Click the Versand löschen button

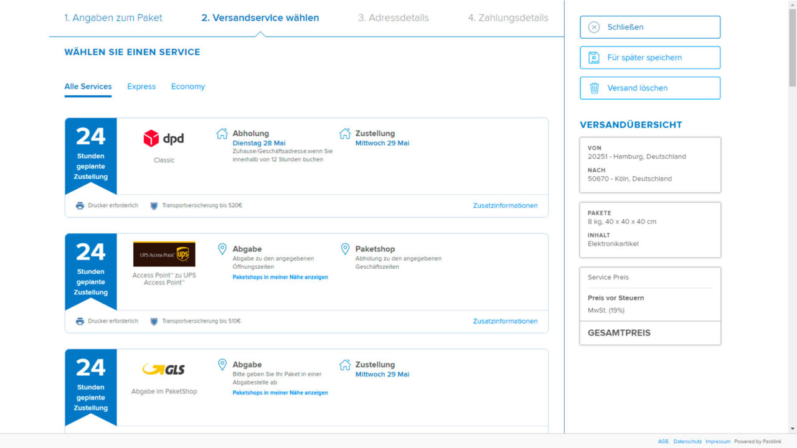coord(650,88)
